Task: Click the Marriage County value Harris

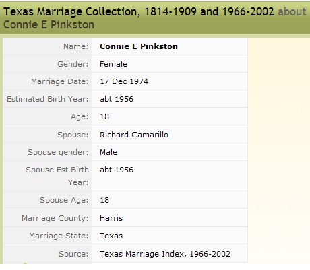Action: (x=111, y=218)
